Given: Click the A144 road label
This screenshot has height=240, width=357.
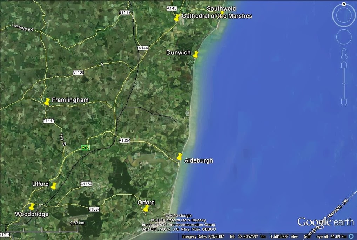Looking at the screenshot, I should tap(143, 48).
